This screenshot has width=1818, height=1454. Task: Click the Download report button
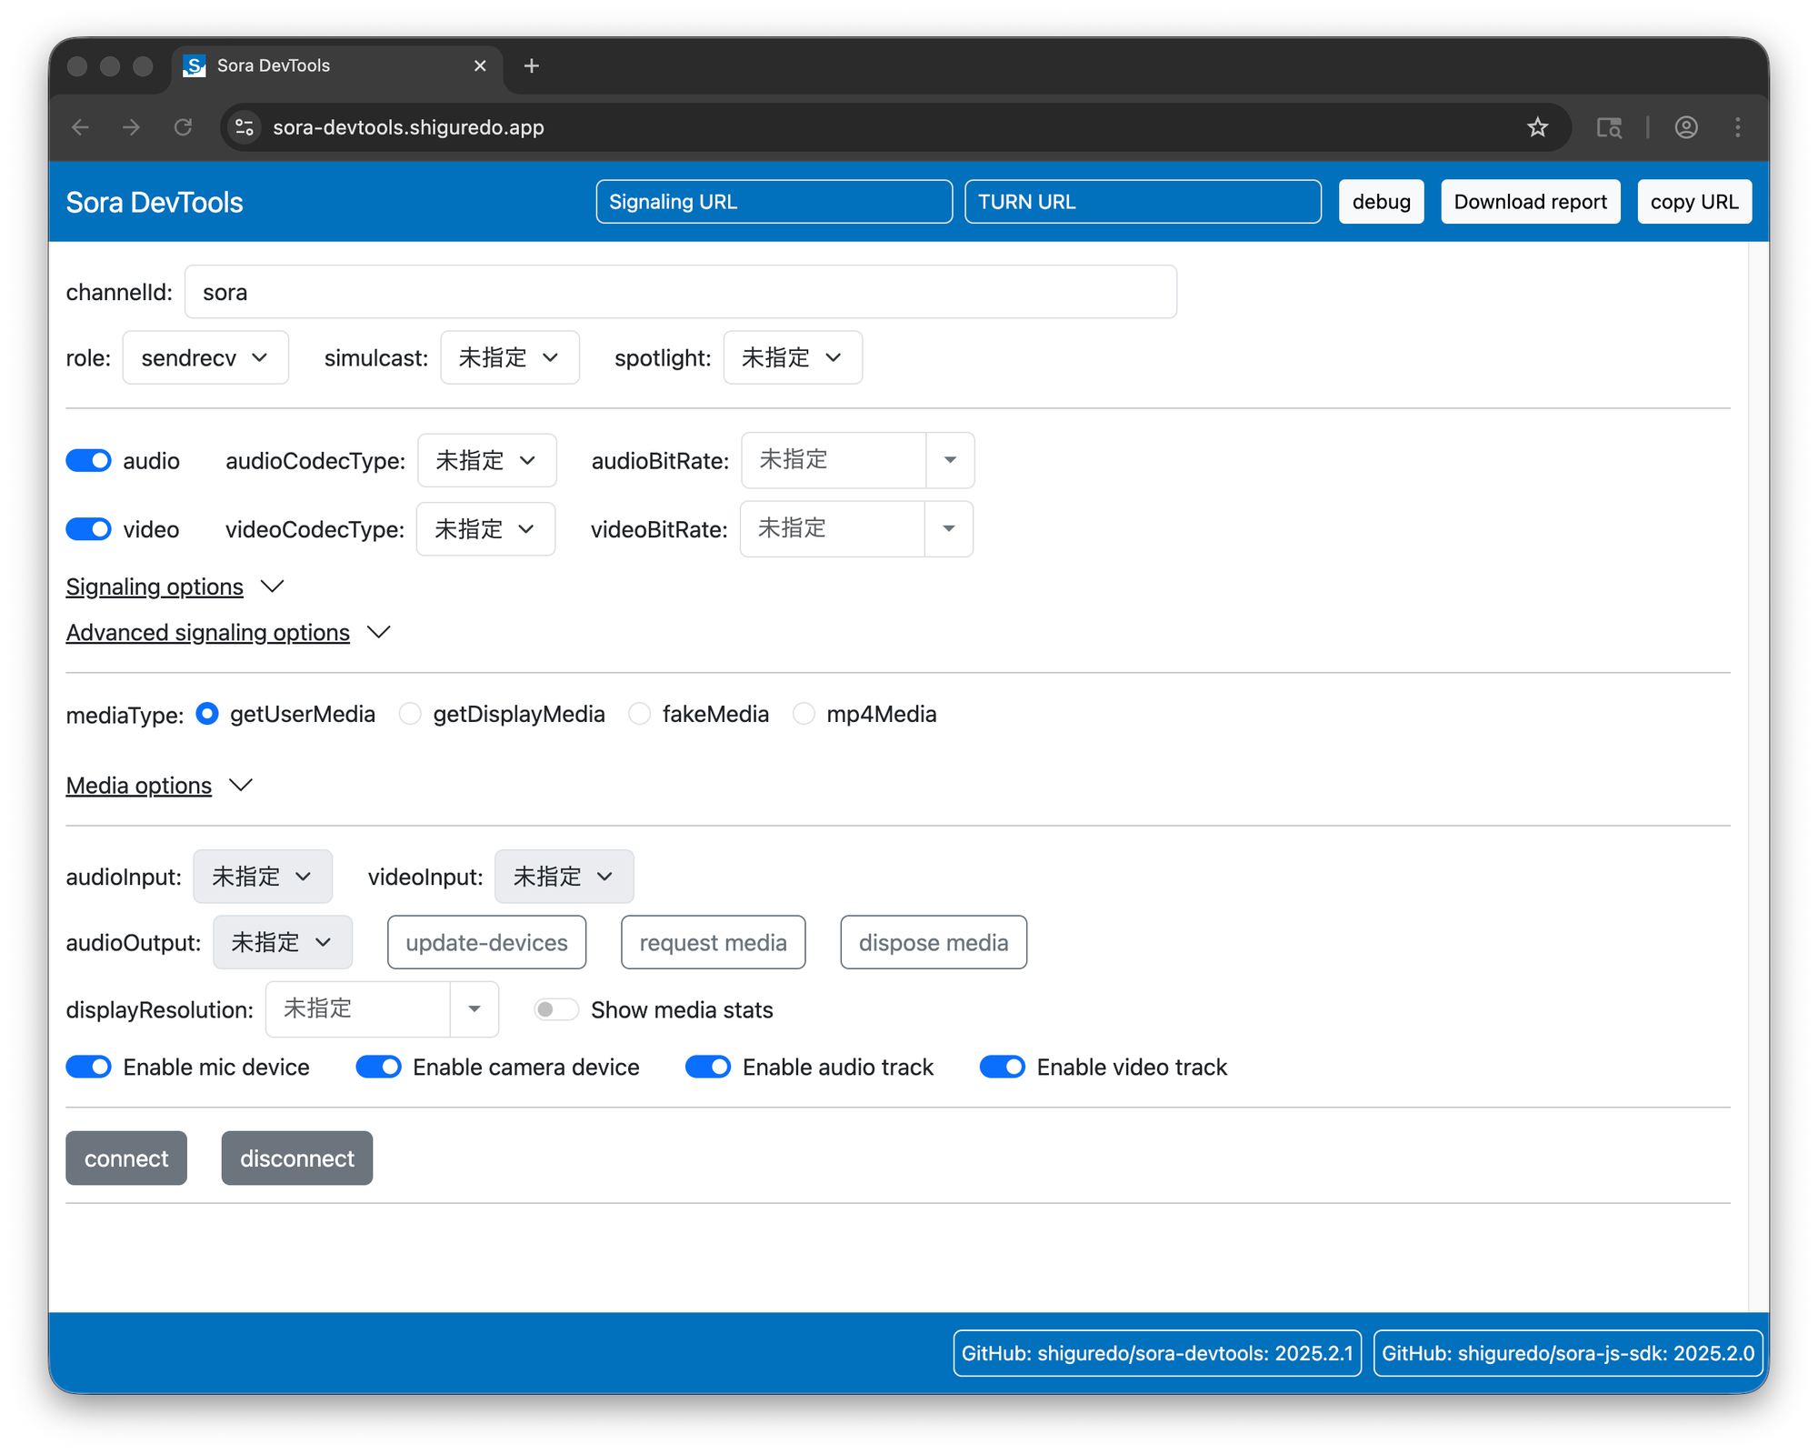[1530, 202]
